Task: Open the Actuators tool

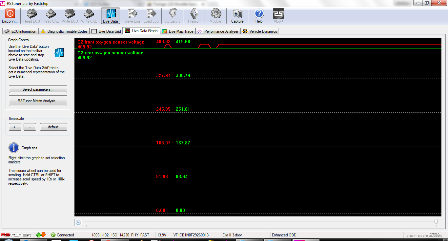Action: pos(173,14)
